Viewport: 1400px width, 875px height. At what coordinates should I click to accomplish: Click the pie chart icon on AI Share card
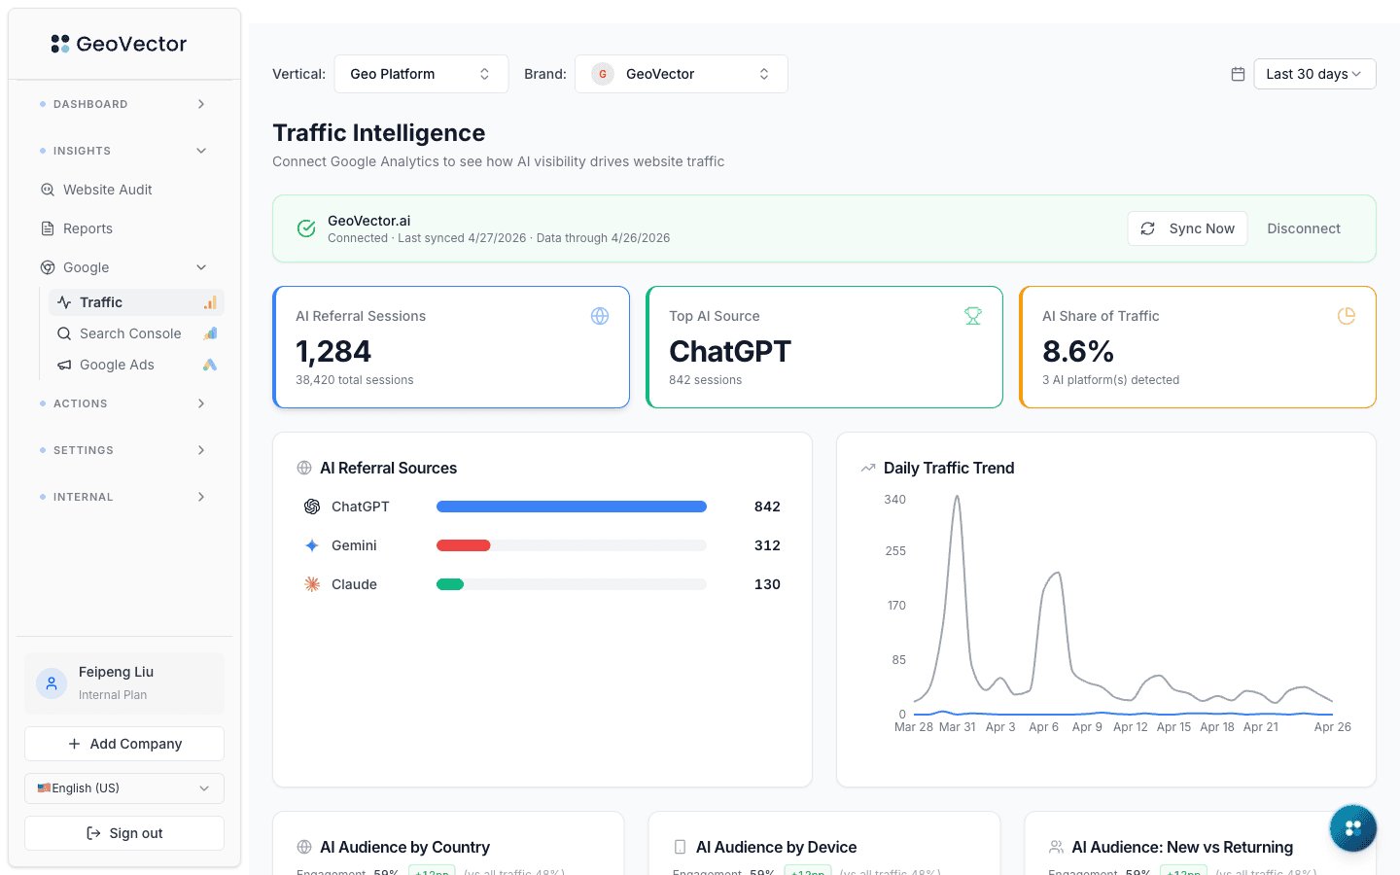[1346, 315]
